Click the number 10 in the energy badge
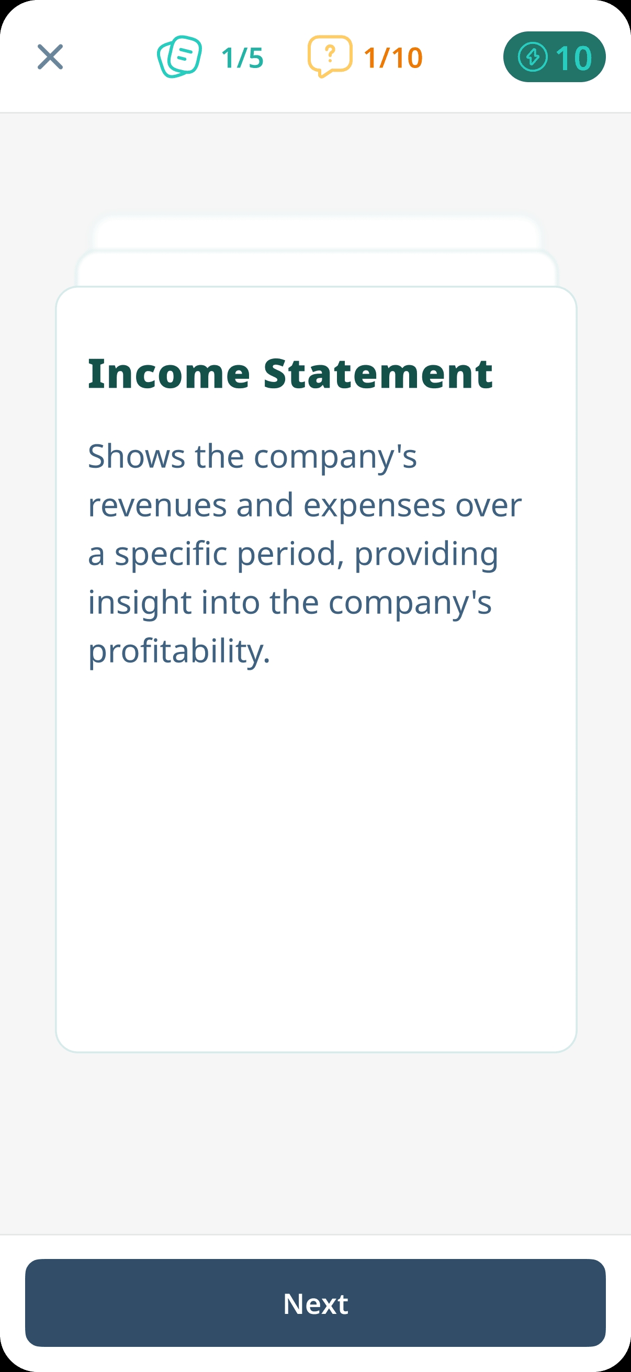The width and height of the screenshot is (631, 1372). click(573, 58)
